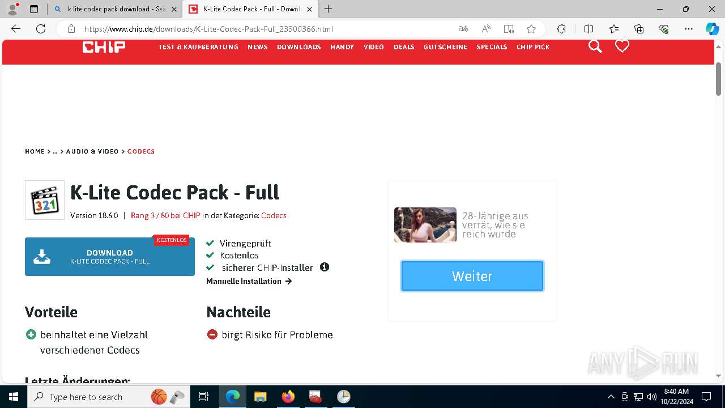725x408 pixels.
Task: Open the volume control tray icon
Action: click(651, 397)
